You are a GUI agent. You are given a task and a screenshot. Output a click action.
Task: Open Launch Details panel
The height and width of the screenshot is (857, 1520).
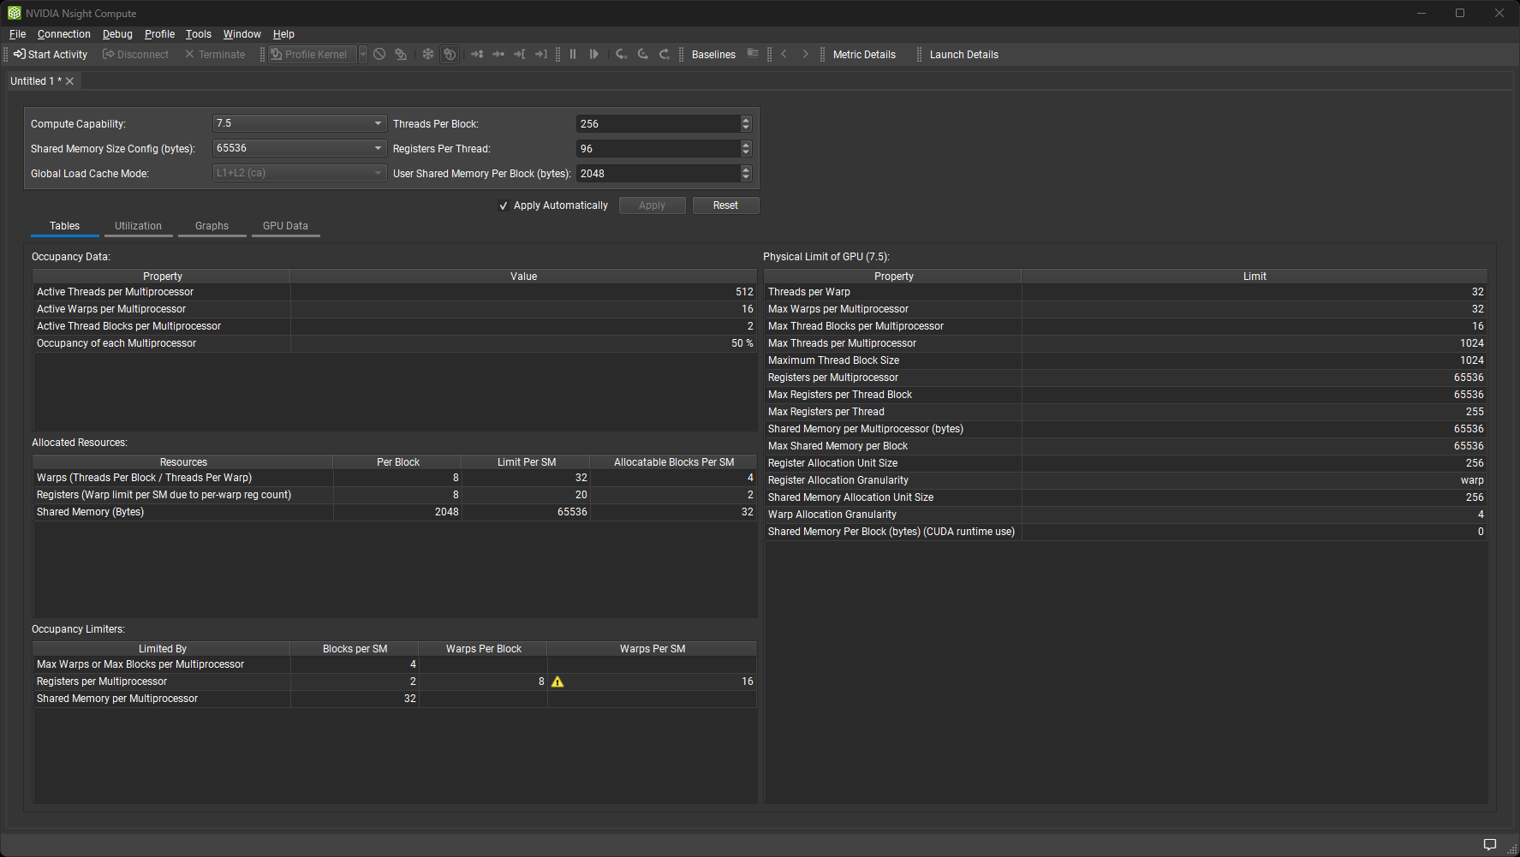(964, 55)
